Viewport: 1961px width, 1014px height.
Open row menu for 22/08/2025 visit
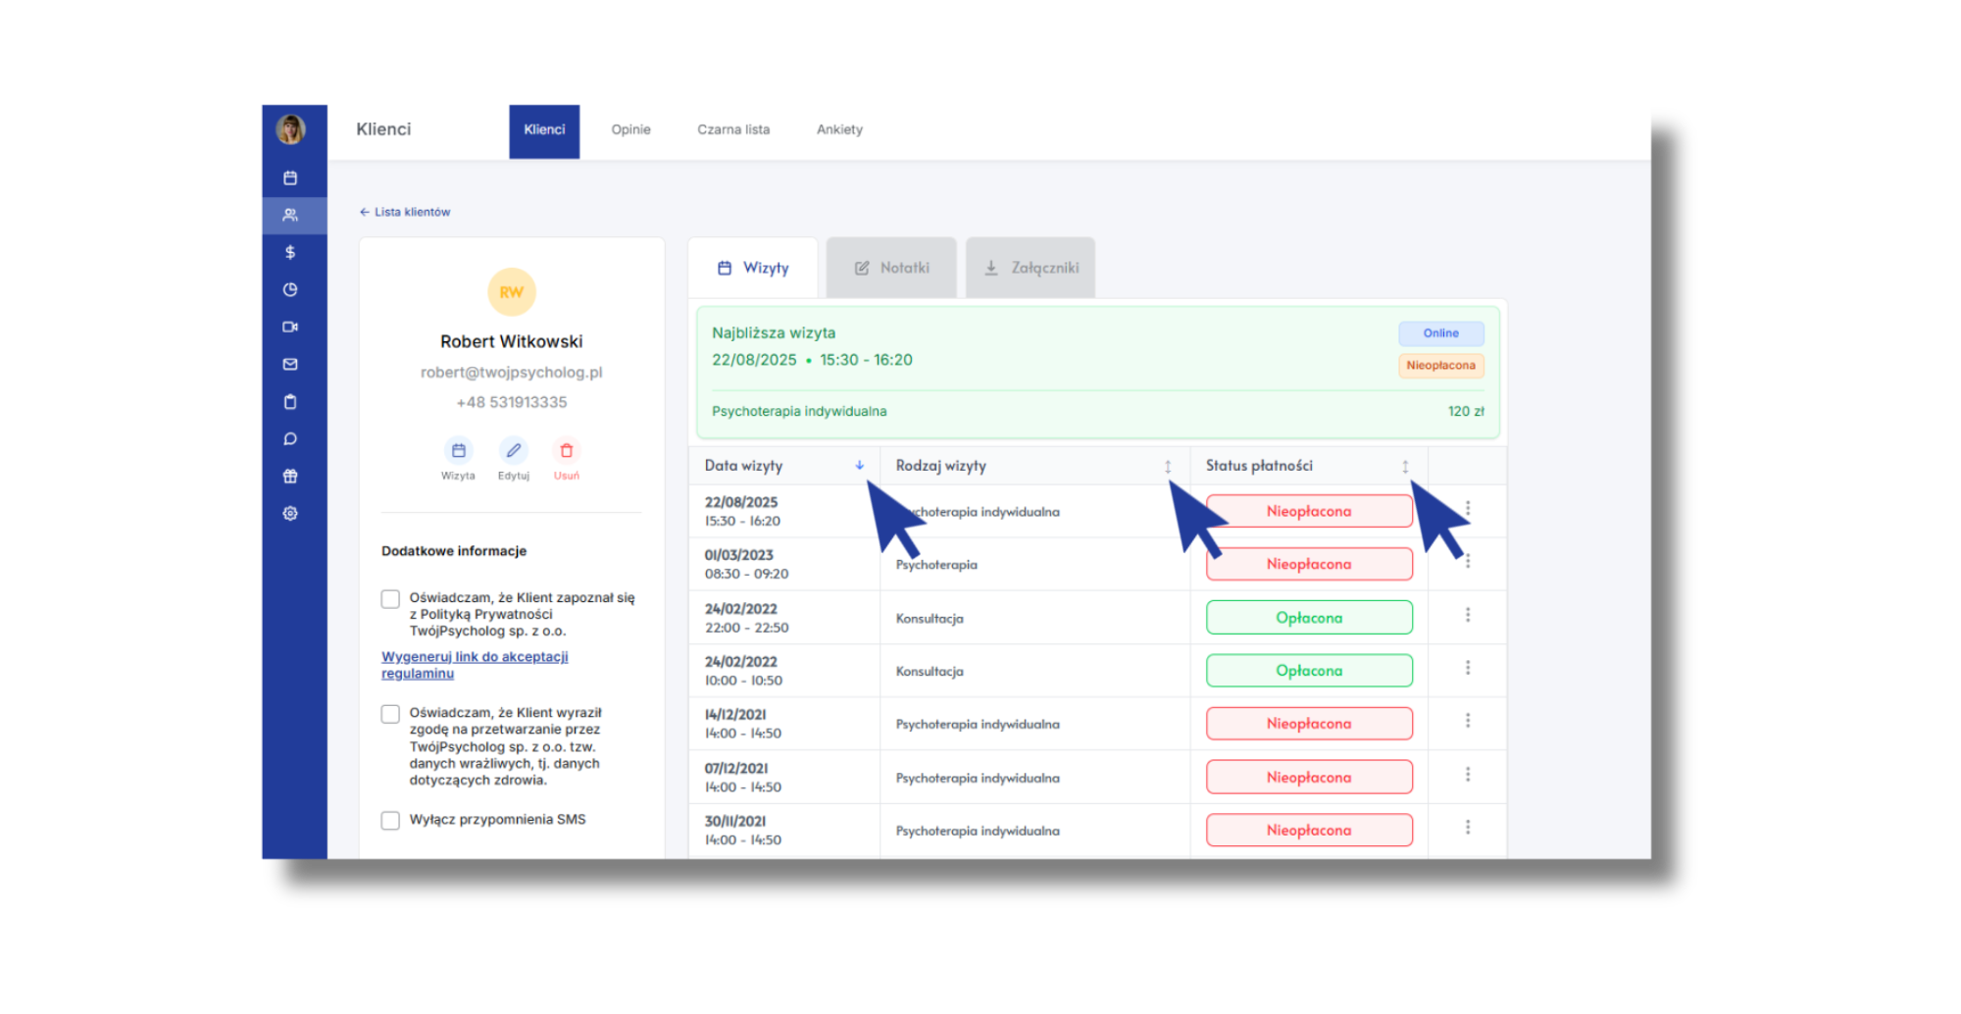click(x=1468, y=508)
